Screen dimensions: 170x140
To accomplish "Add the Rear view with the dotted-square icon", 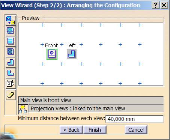I will 11,52.
